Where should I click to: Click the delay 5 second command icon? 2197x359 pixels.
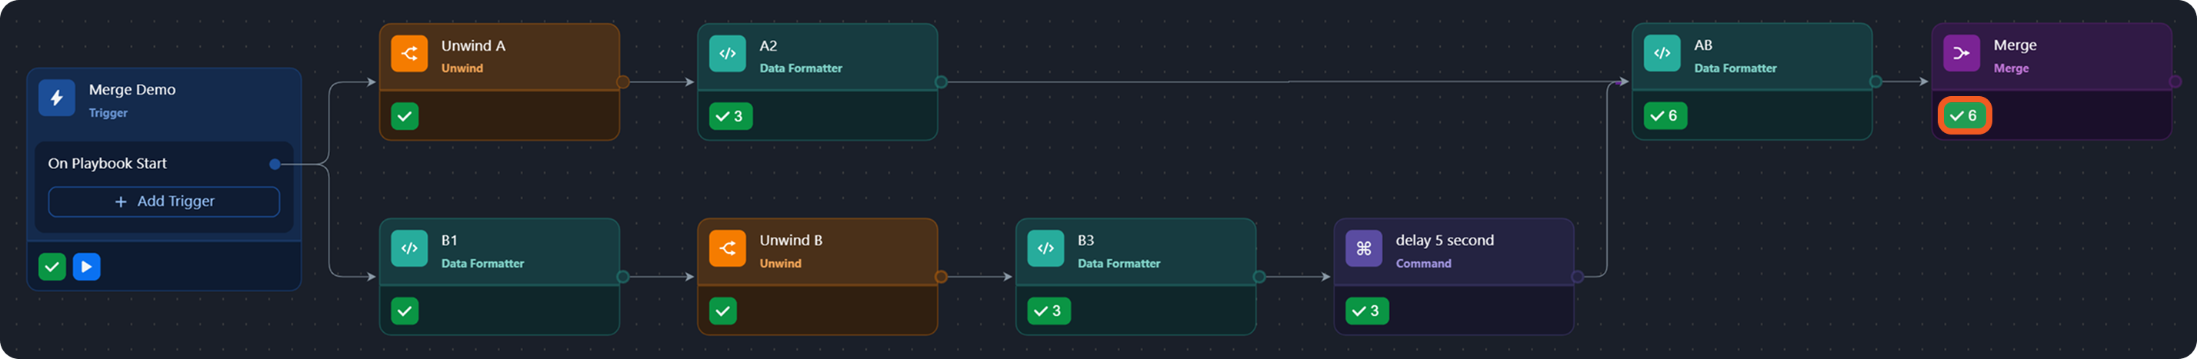point(1364,248)
